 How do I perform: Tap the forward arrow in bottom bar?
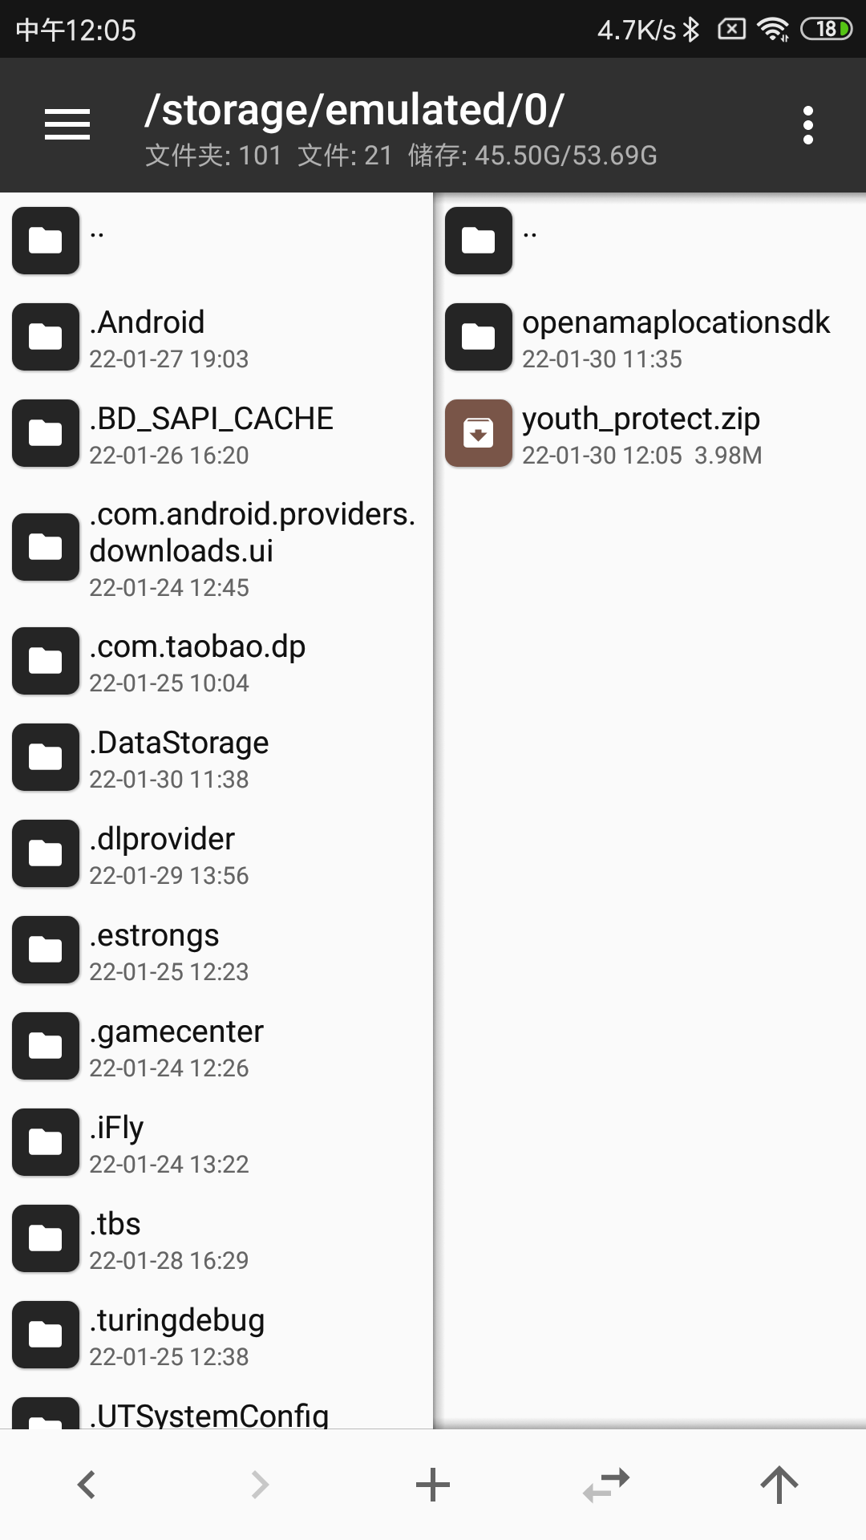pyautogui.click(x=260, y=1485)
